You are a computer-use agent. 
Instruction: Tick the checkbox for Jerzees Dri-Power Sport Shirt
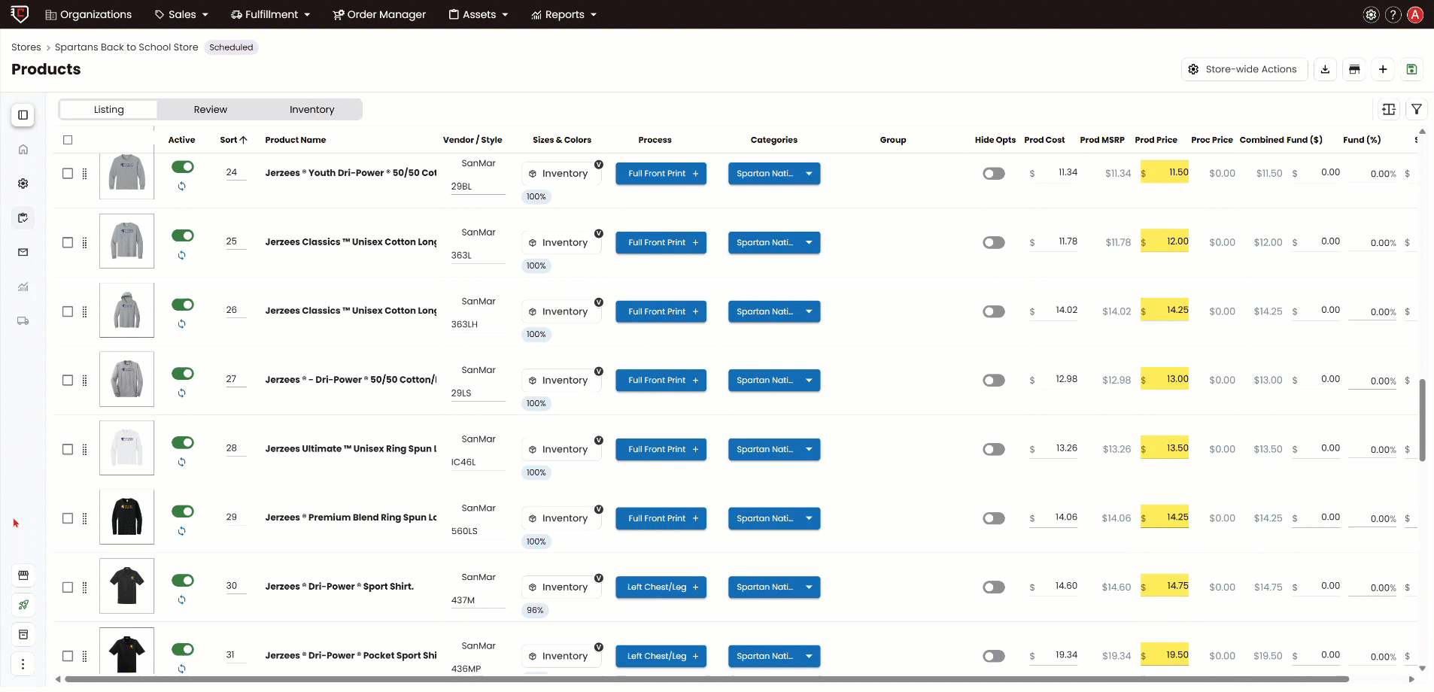[x=68, y=587]
